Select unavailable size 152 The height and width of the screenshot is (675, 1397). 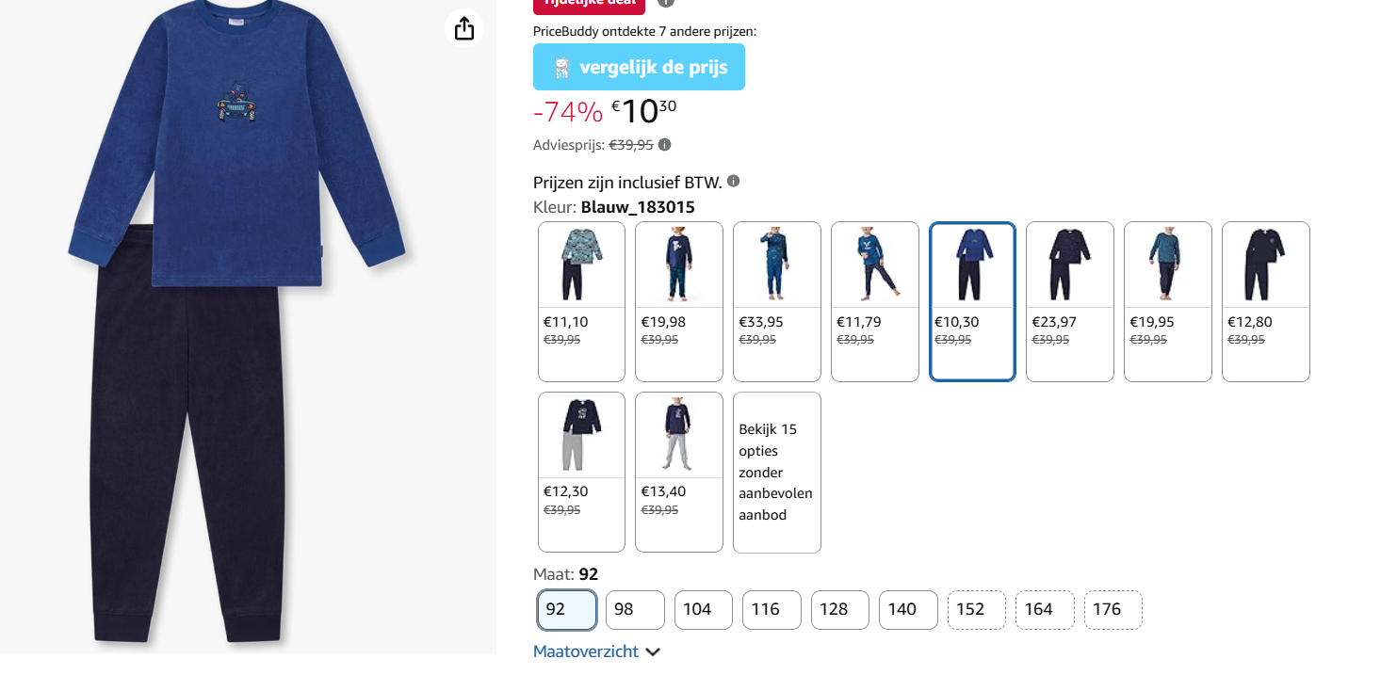pyautogui.click(x=977, y=610)
